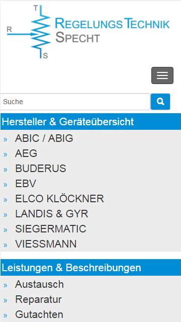Viewport: 181px width, 322px height.
Task: Click the arrow icon beside VIESSMANN
Action: [x=6, y=245]
